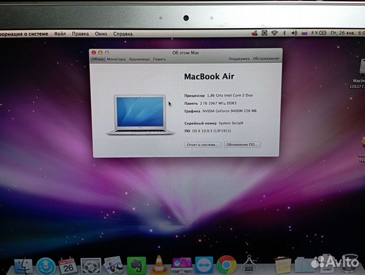Switch to the Обзор tab
Image resolution: width=365 pixels, height=275 pixels.
coord(98,59)
